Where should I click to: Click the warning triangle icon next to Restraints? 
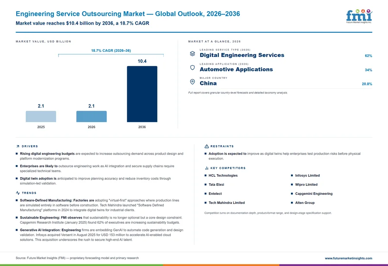(x=207, y=146)
